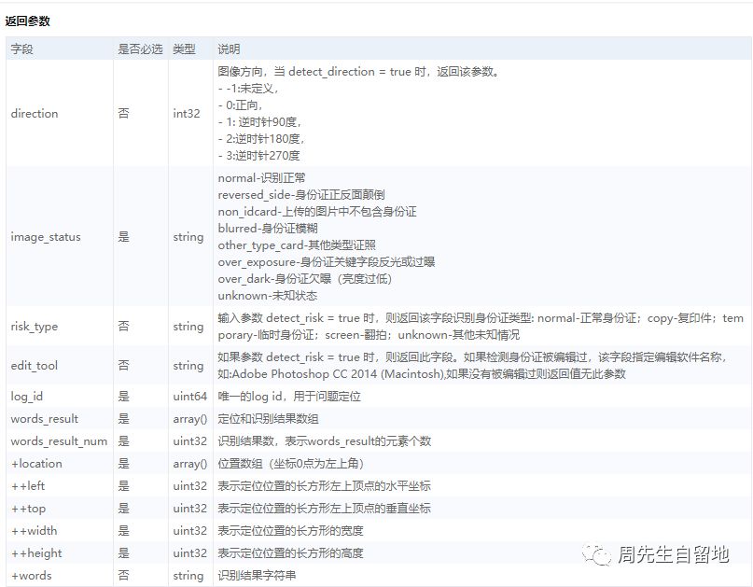Click the array() type in +location row
This screenshot has height=587, width=753.
coord(190,464)
